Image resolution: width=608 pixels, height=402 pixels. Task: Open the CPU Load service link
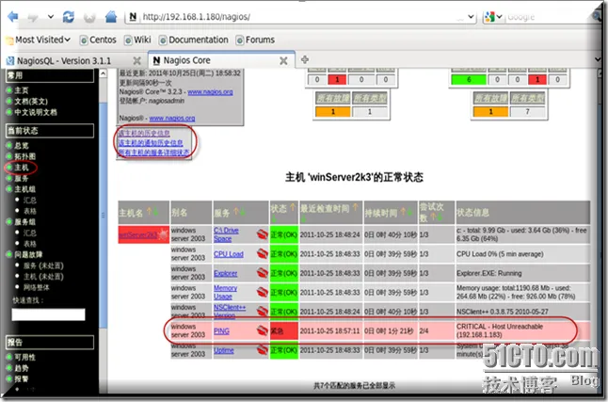[229, 254]
